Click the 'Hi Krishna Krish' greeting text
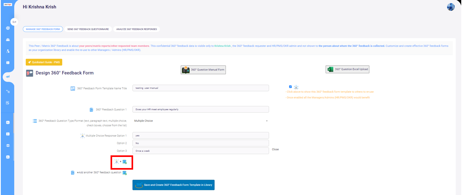462x195 pixels. (40, 7)
